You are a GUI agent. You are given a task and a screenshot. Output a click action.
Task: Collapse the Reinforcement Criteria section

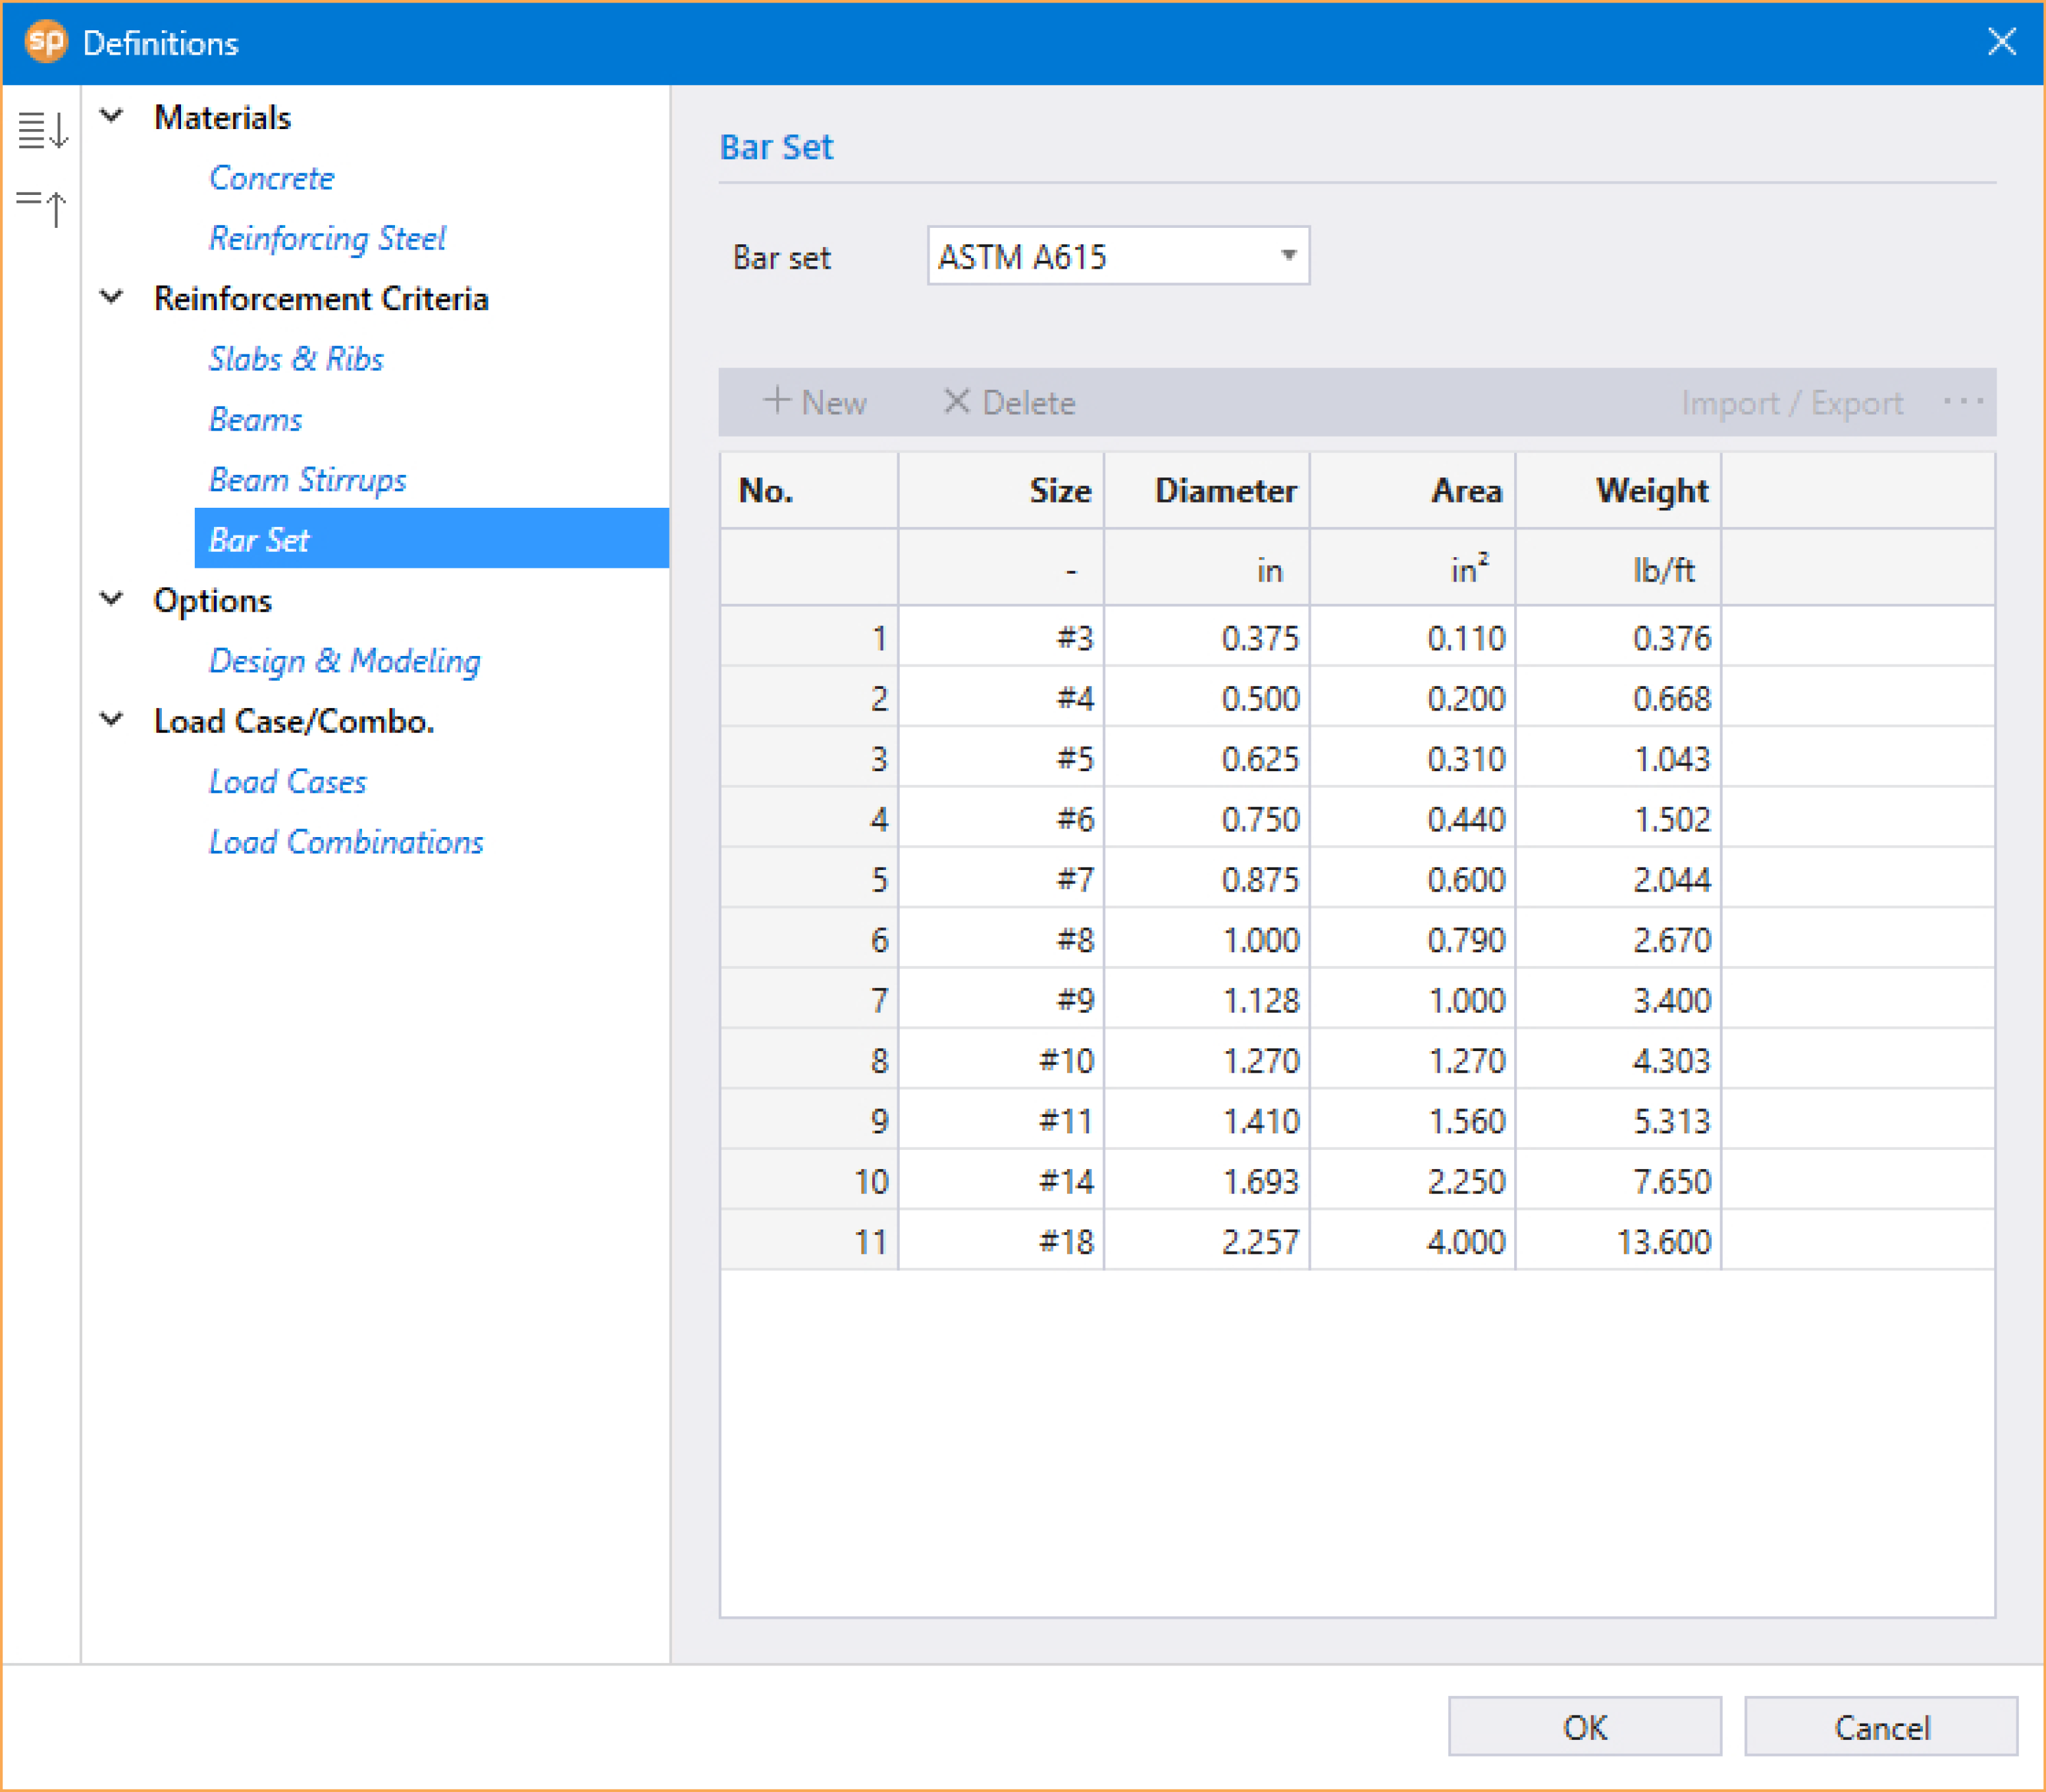tap(112, 297)
